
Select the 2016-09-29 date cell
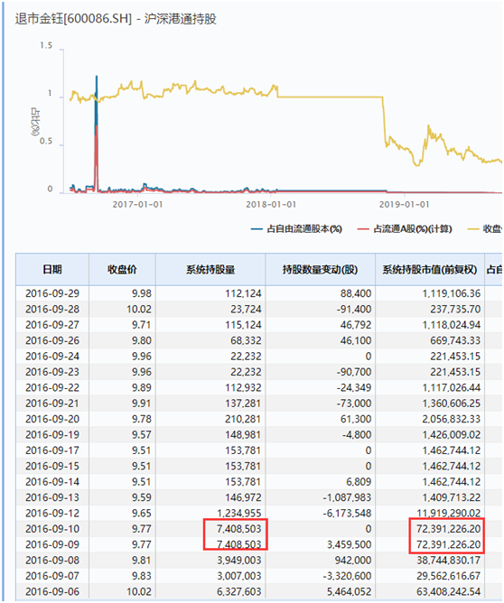click(x=52, y=293)
